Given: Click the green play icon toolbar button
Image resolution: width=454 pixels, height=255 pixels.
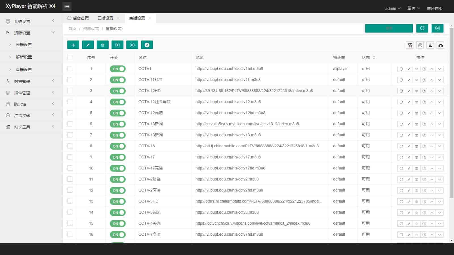Looking at the screenshot, I should (x=117, y=45).
